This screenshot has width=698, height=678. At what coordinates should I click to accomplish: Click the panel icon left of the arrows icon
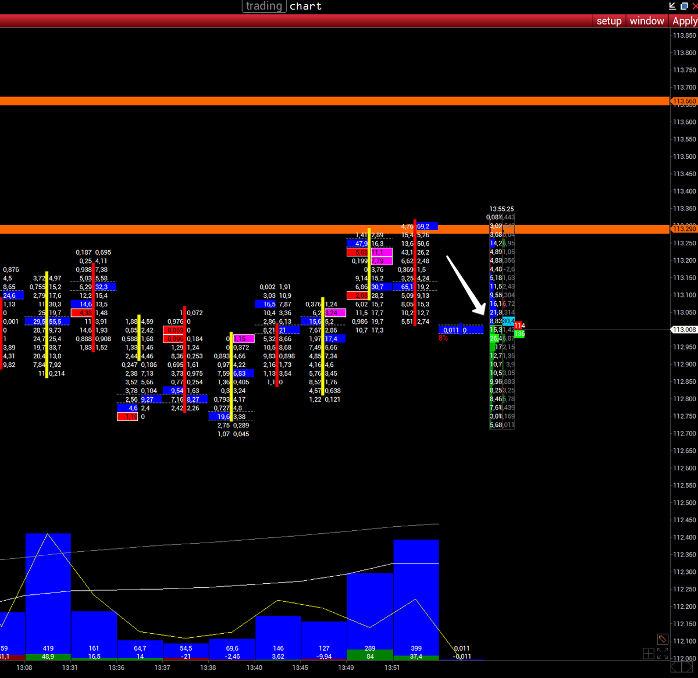(x=649, y=654)
